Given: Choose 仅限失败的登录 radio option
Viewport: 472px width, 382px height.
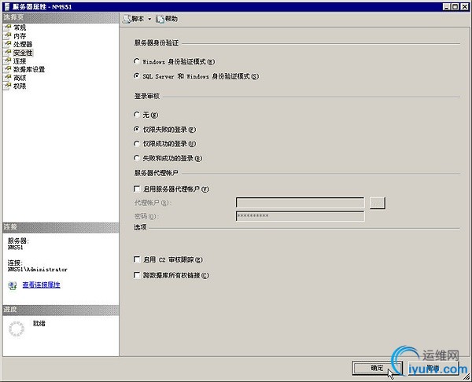Looking at the screenshot, I should click(x=136, y=129).
